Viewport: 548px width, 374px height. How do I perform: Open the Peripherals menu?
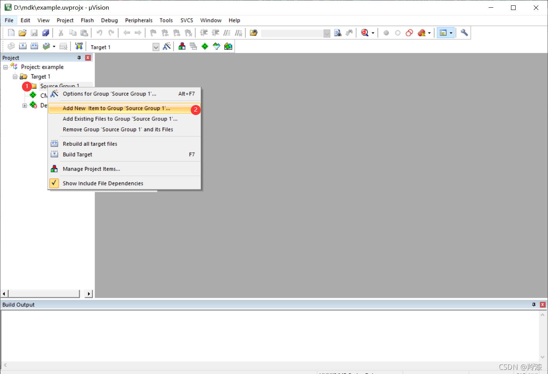tap(139, 20)
